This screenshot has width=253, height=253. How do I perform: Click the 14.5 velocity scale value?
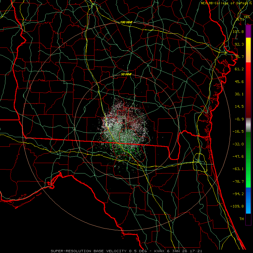239,107
